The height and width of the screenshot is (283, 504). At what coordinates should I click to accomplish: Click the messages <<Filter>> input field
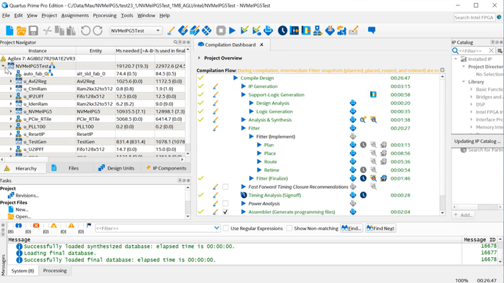click(154, 228)
